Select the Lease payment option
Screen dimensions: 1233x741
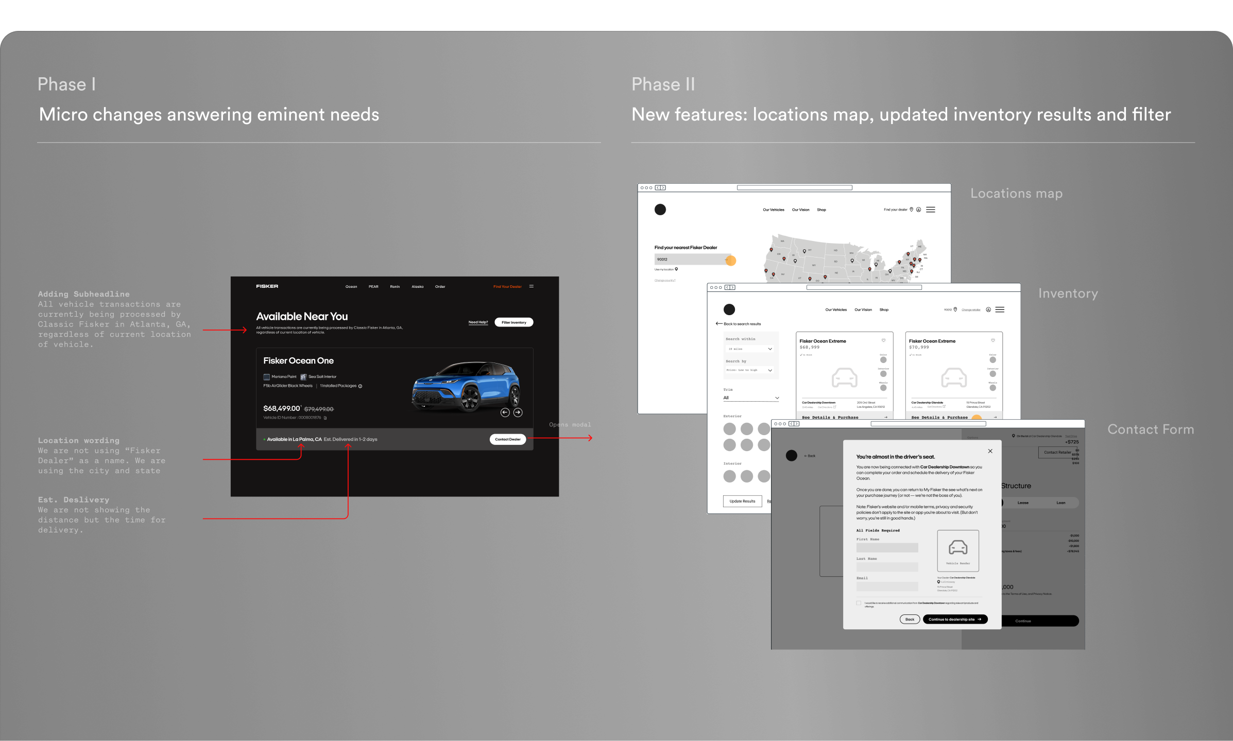point(1023,503)
